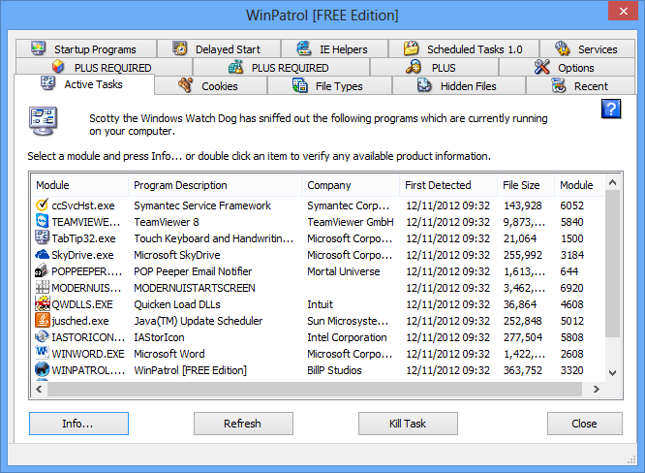Click the Hidden Files icon

tap(424, 85)
